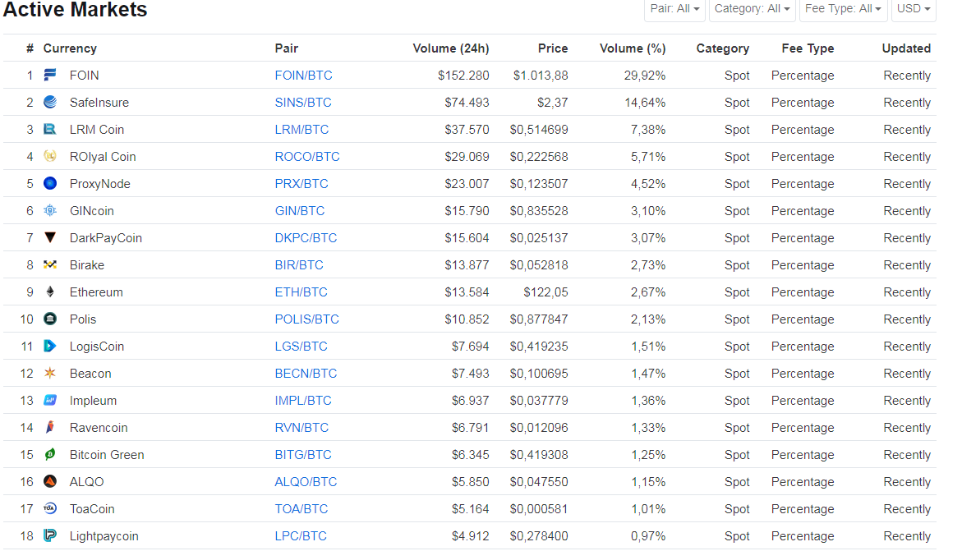962x551 pixels.
Task: Follow the RVN/BTC pair link
Action: [301, 428]
